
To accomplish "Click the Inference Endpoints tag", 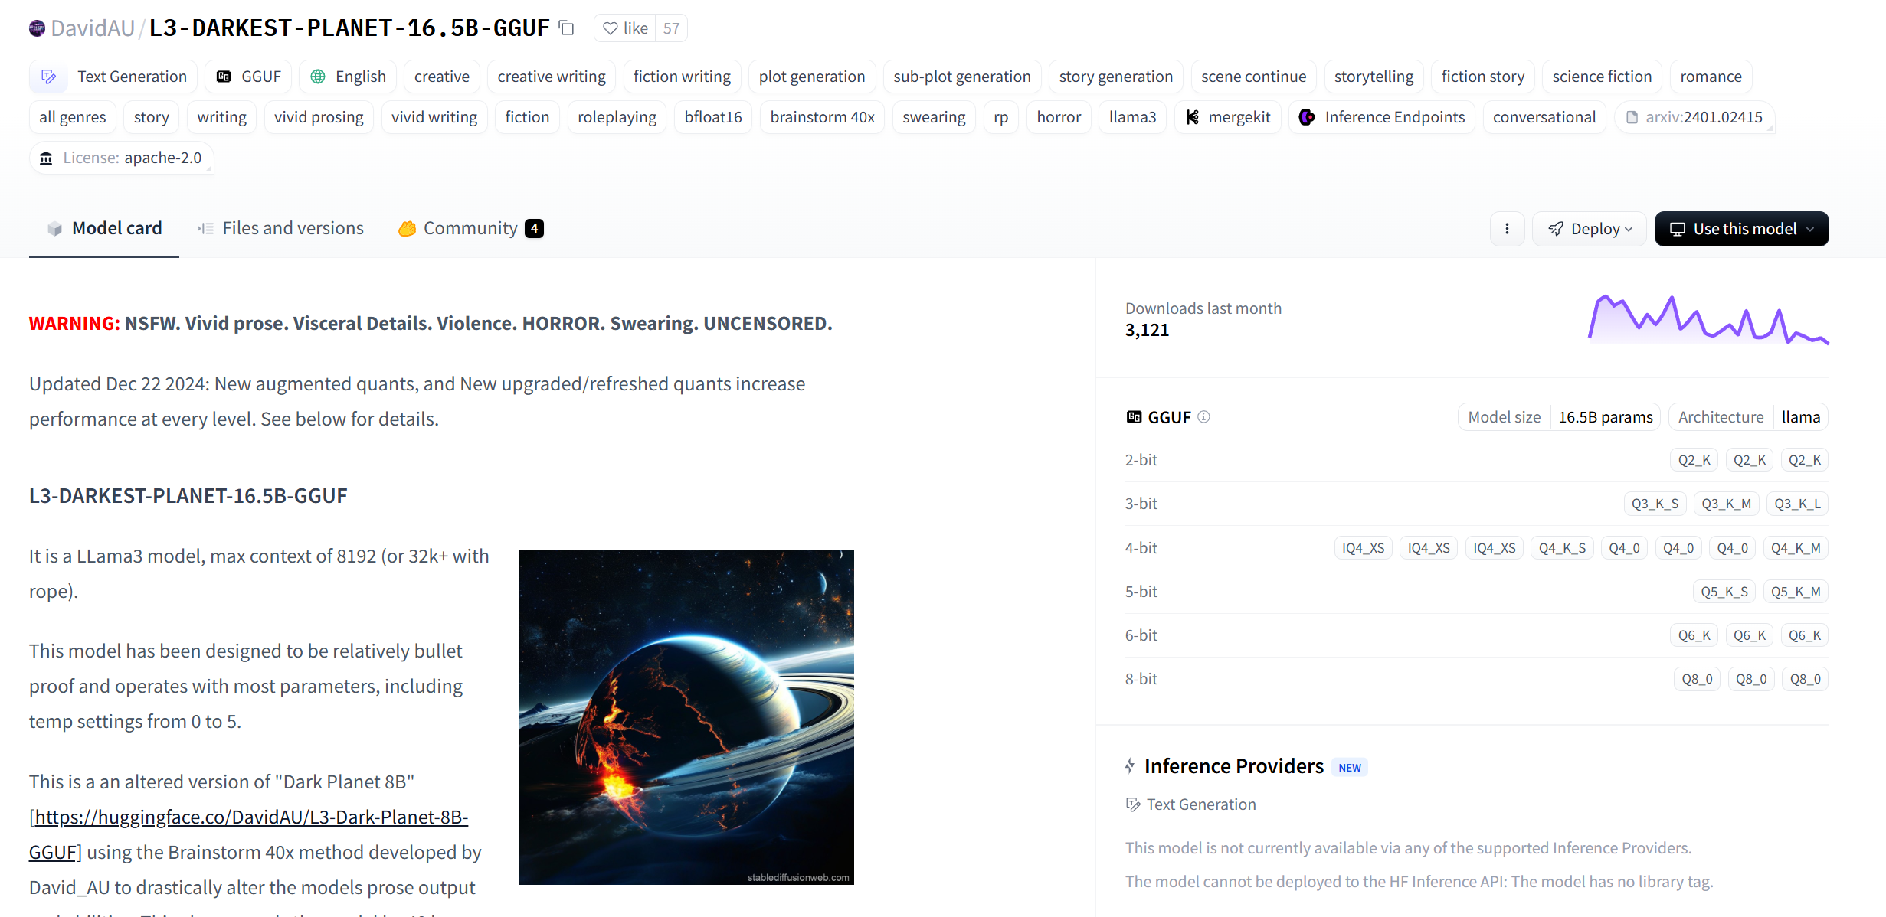I will tap(1382, 117).
